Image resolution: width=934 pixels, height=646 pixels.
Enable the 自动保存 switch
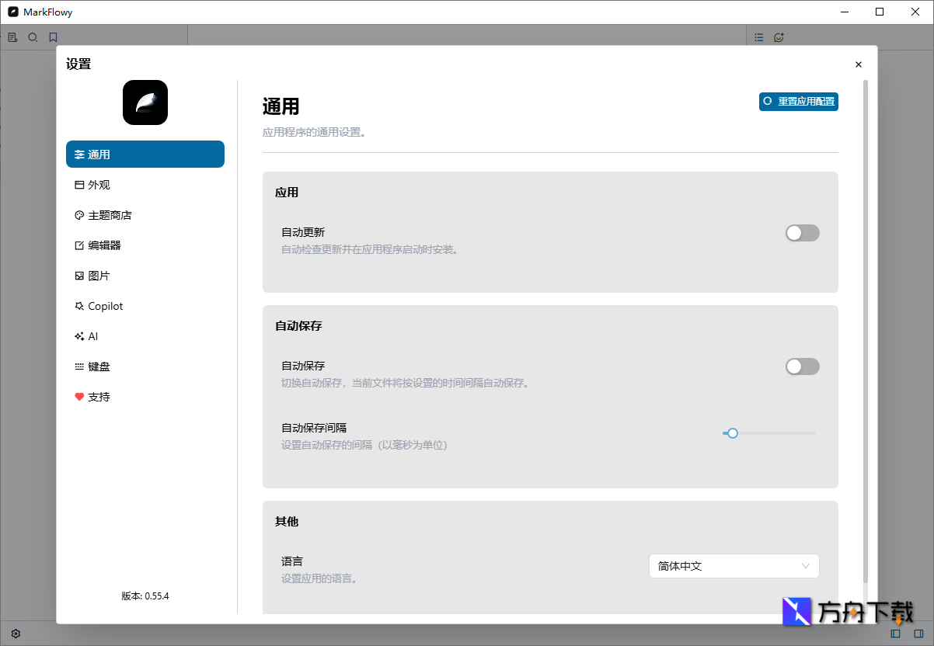802,366
